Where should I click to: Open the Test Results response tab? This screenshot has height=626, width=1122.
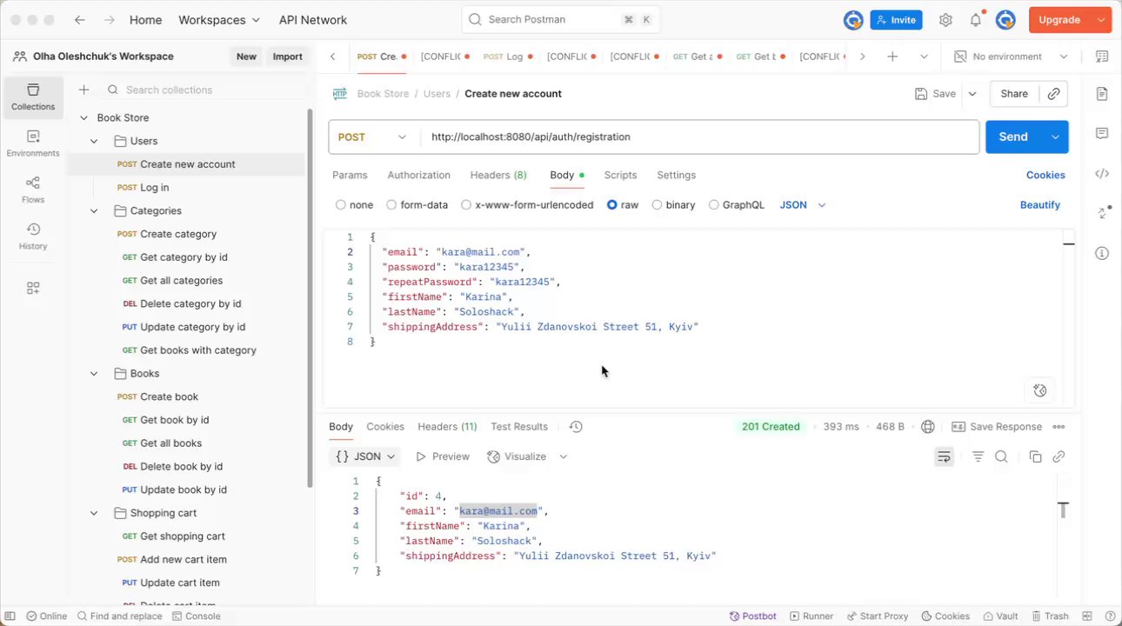519,427
